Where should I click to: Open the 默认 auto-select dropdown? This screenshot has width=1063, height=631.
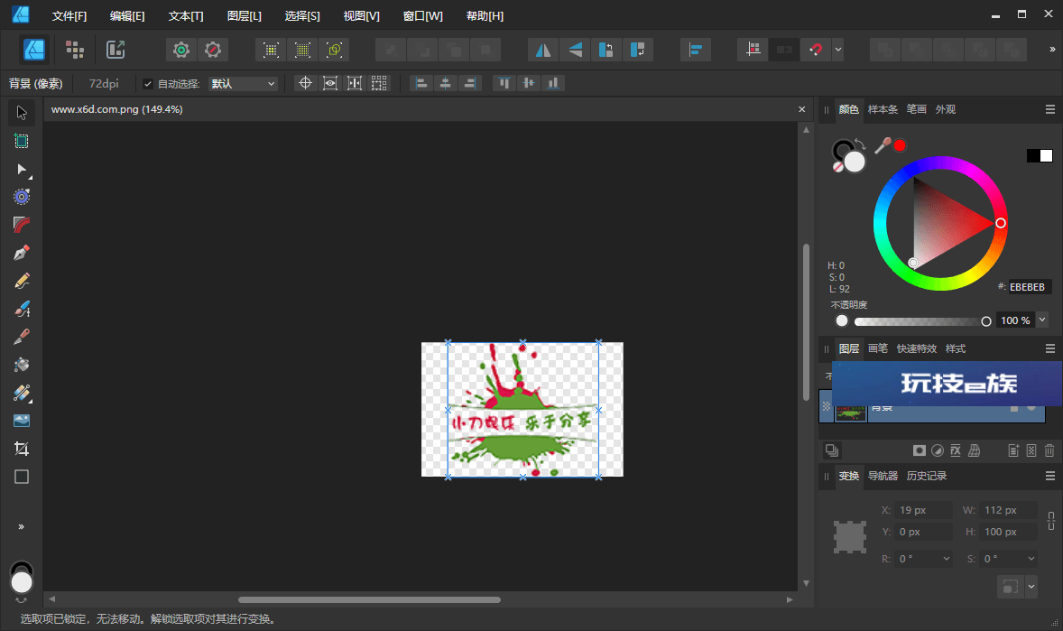coord(243,84)
